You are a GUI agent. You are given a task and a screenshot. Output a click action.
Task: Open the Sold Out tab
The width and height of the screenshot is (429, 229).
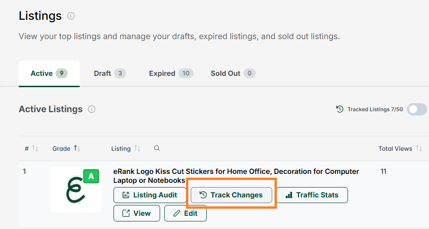tap(233, 74)
